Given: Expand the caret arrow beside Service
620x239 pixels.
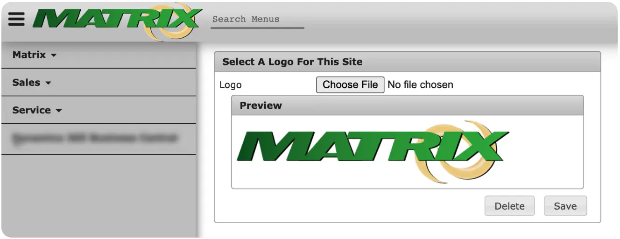Looking at the screenshot, I should coord(58,111).
